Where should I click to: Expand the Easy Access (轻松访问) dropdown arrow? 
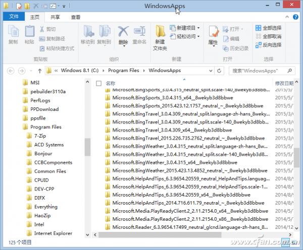198,36
